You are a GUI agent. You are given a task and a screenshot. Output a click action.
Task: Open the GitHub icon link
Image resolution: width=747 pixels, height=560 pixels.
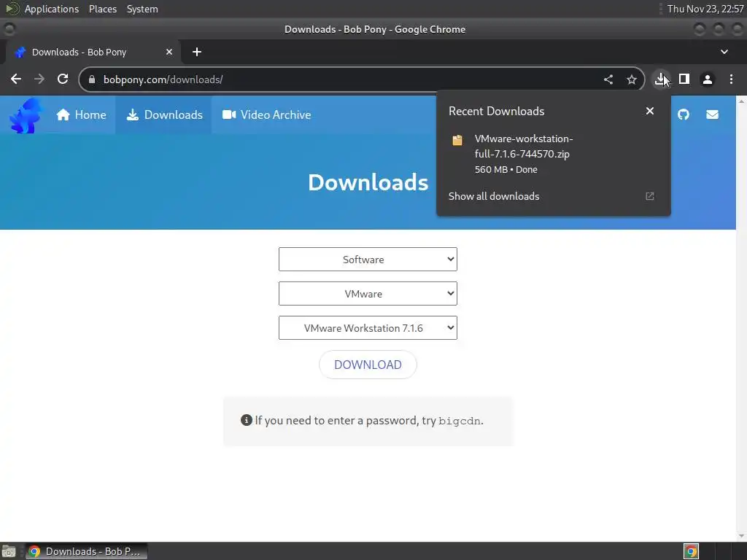tap(684, 114)
